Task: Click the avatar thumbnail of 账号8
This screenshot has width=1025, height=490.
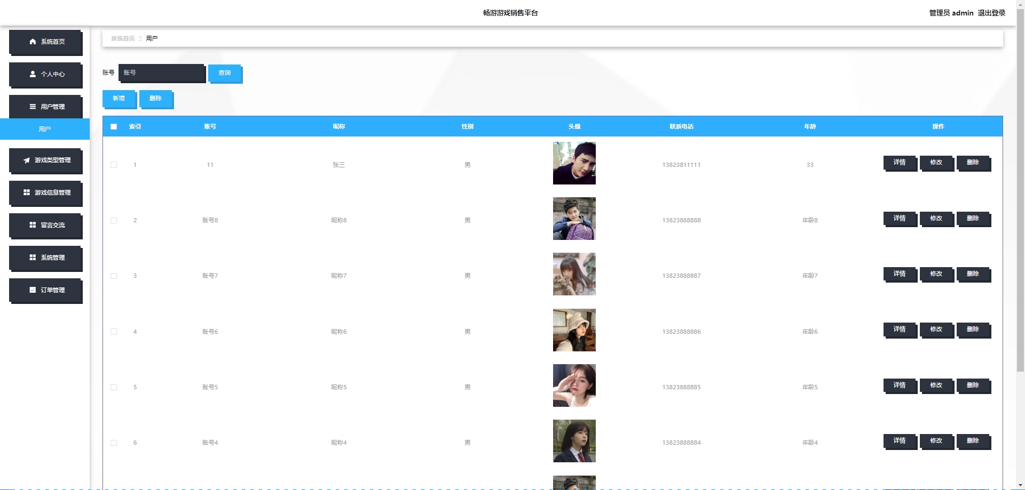Action: pos(574,219)
